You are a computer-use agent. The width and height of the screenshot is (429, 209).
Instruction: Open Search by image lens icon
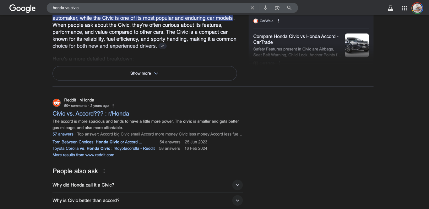pos(277,8)
